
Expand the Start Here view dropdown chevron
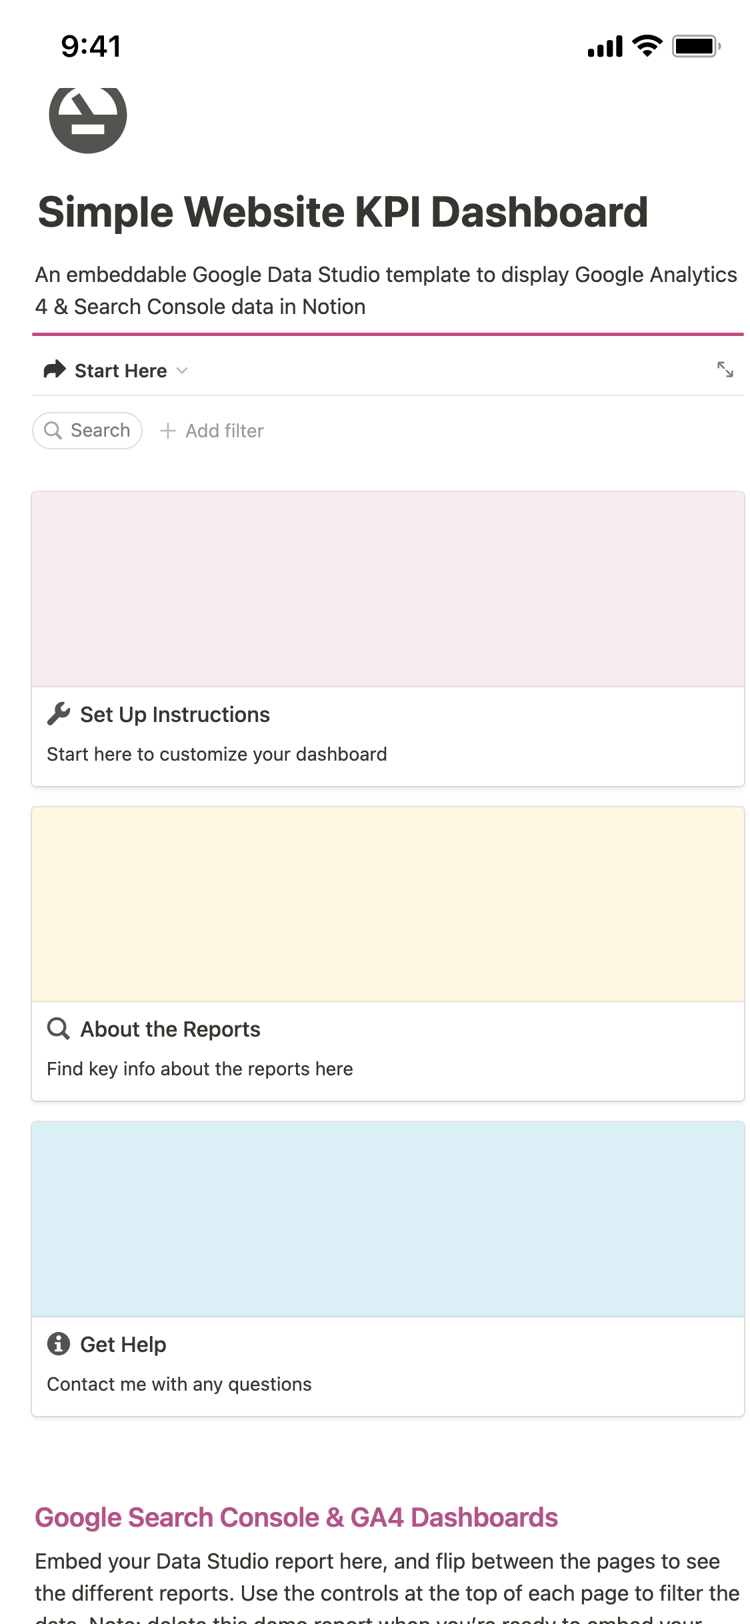tap(182, 371)
